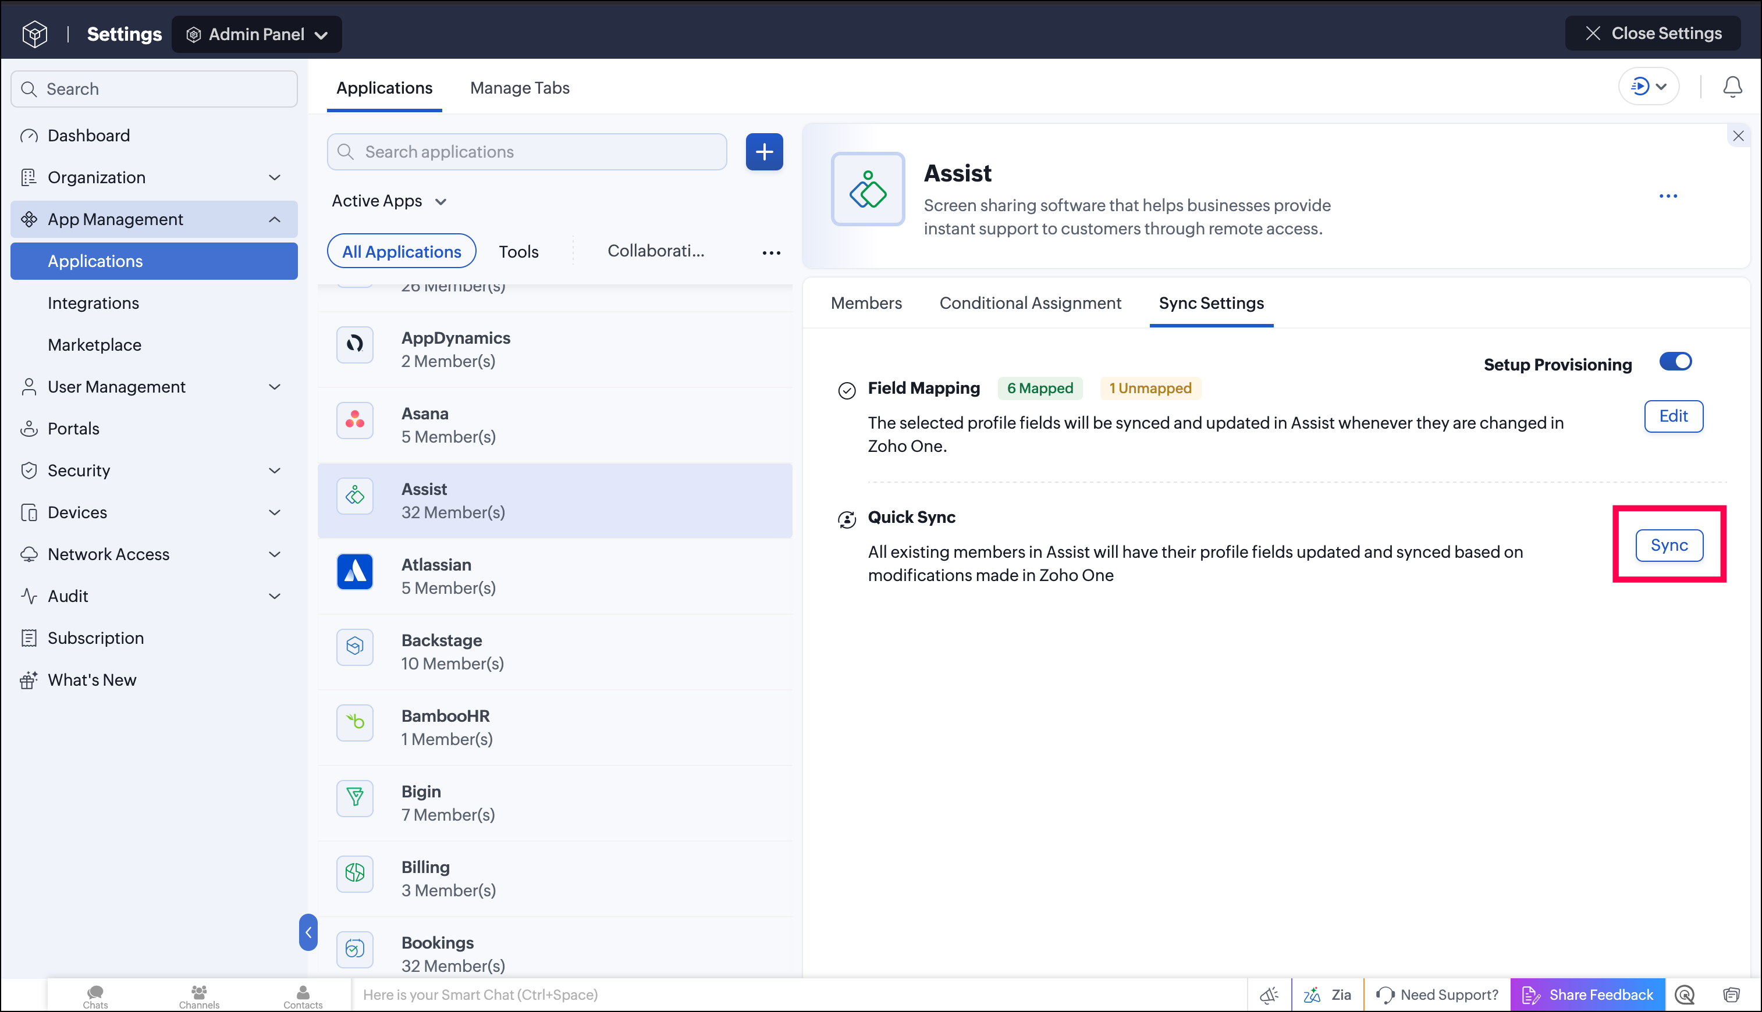Select the Sync Settings tab
Screen dimensions: 1762x1012
tap(1210, 303)
